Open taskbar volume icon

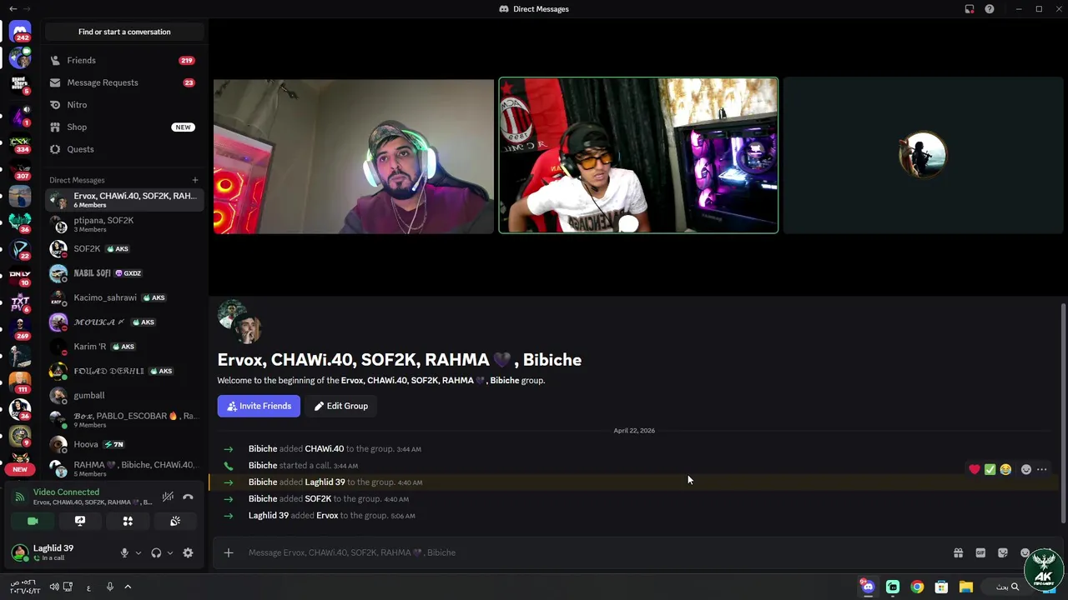click(x=54, y=587)
